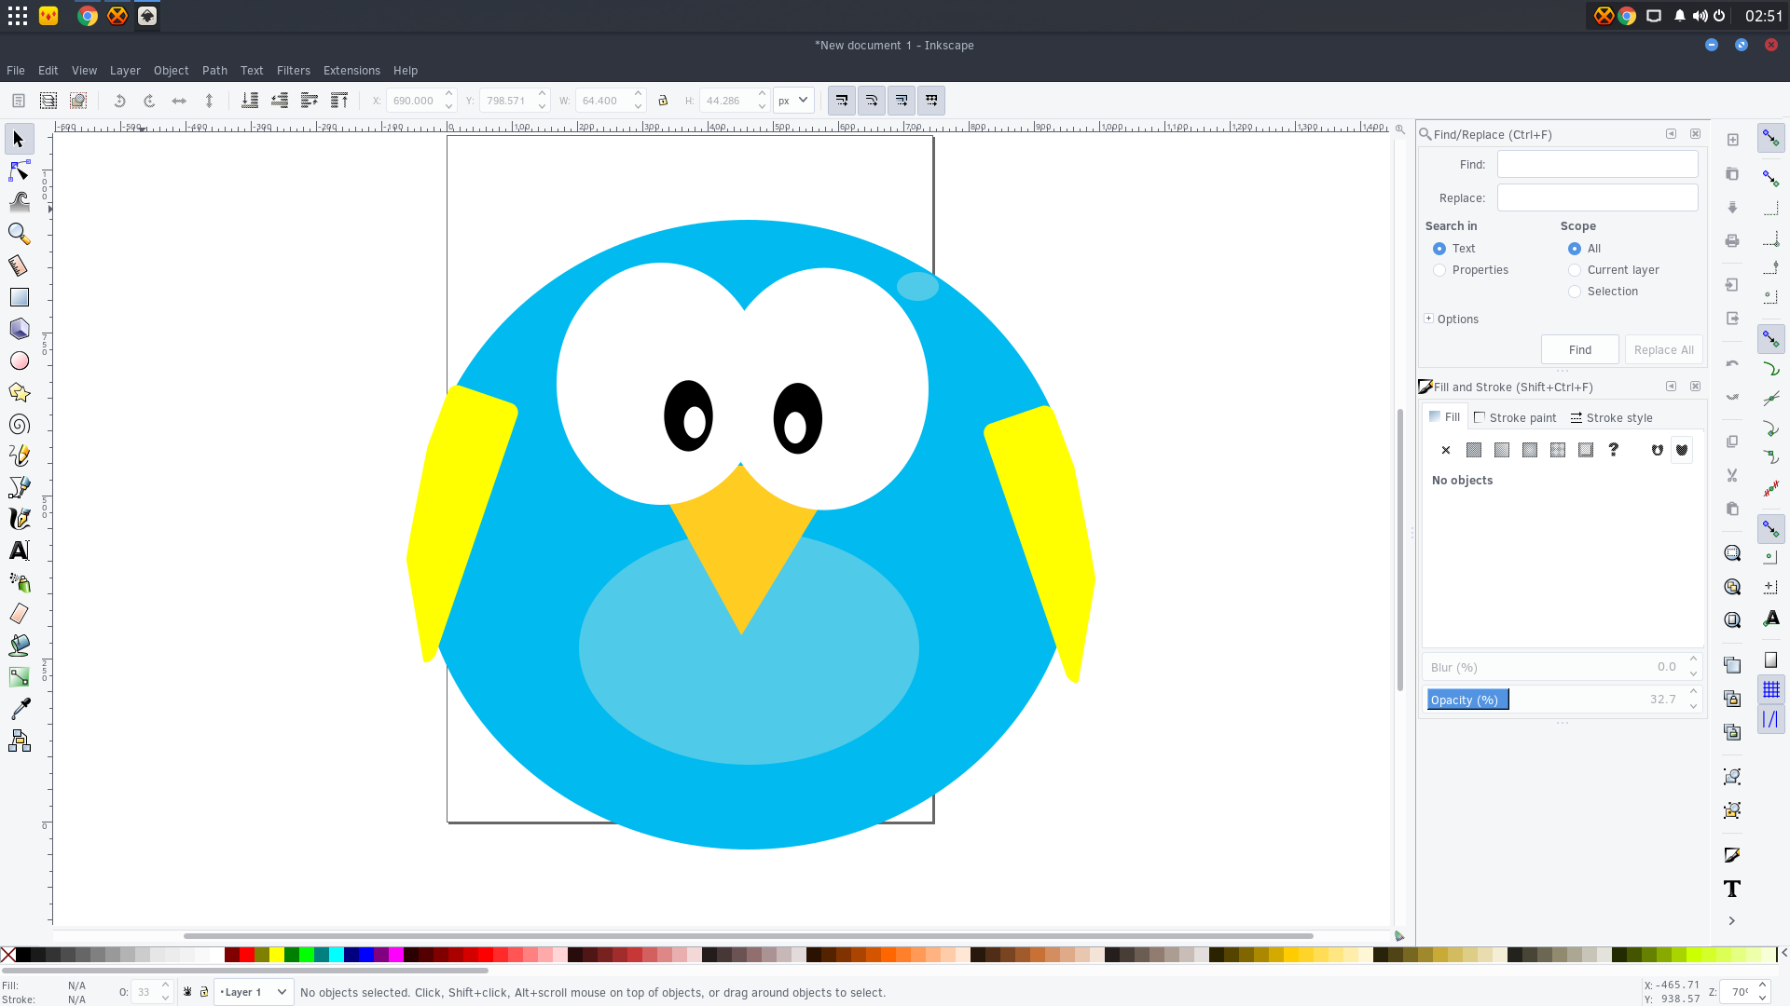Select the Connector tool
The image size is (1790, 1006).
[x=19, y=741]
